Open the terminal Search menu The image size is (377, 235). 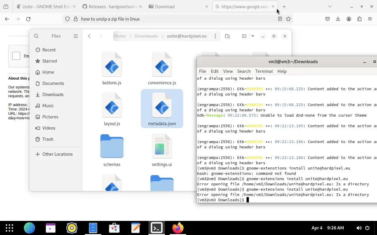click(x=244, y=71)
